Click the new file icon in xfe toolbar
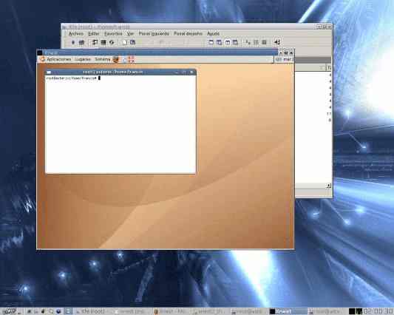394x315 pixels. [125, 42]
